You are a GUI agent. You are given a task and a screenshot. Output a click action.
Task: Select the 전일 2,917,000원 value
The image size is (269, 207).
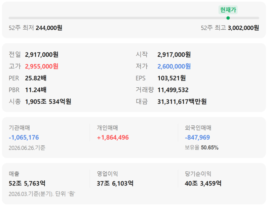(42, 55)
